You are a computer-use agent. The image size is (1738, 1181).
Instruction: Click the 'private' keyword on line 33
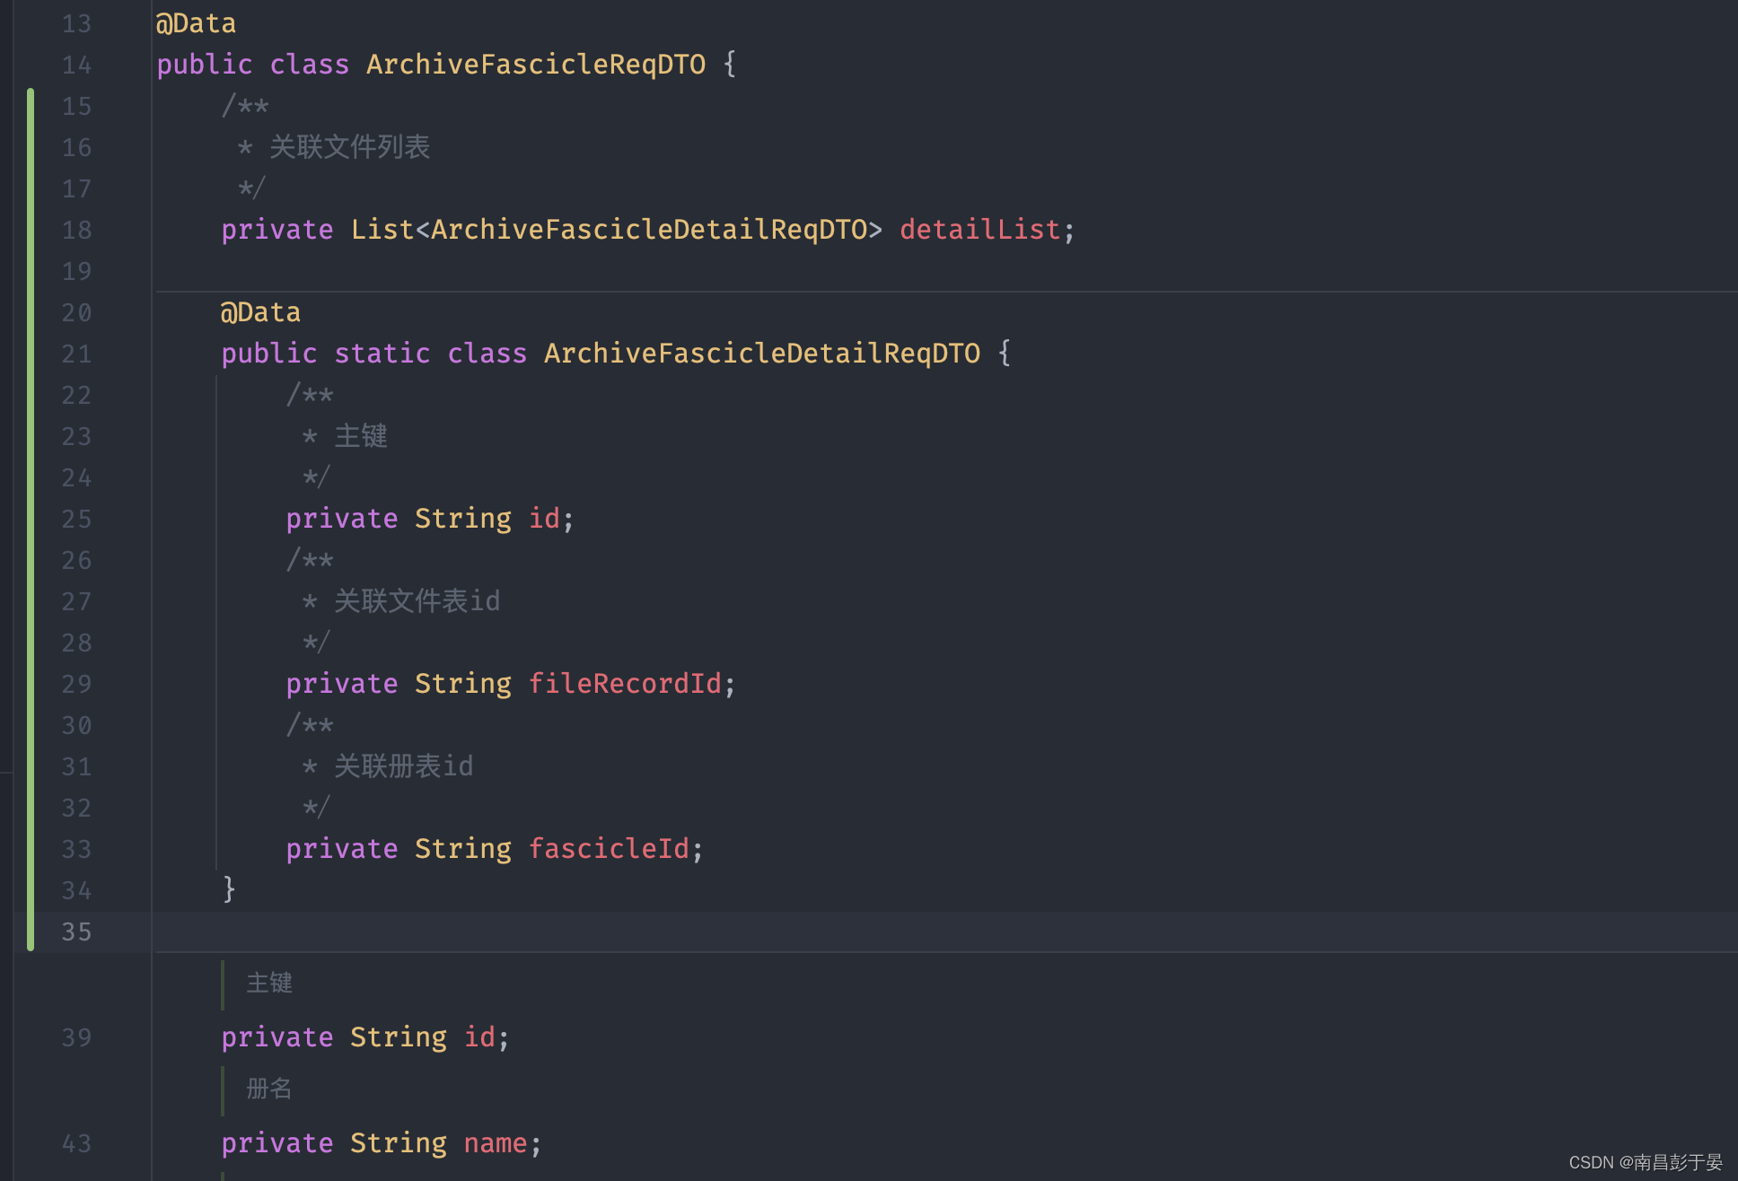(x=342, y=849)
